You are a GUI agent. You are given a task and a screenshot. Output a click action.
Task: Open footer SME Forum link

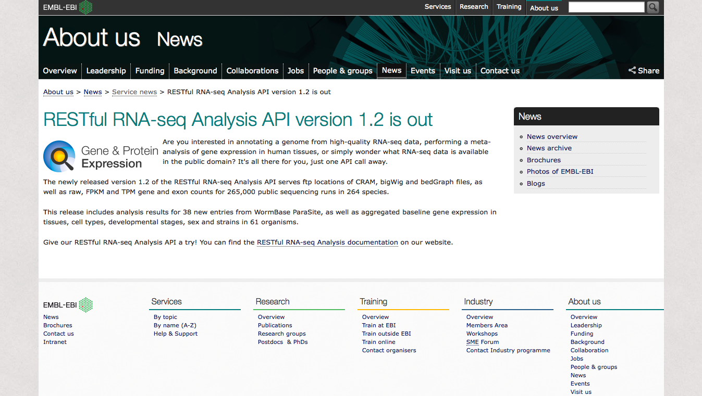(x=483, y=342)
